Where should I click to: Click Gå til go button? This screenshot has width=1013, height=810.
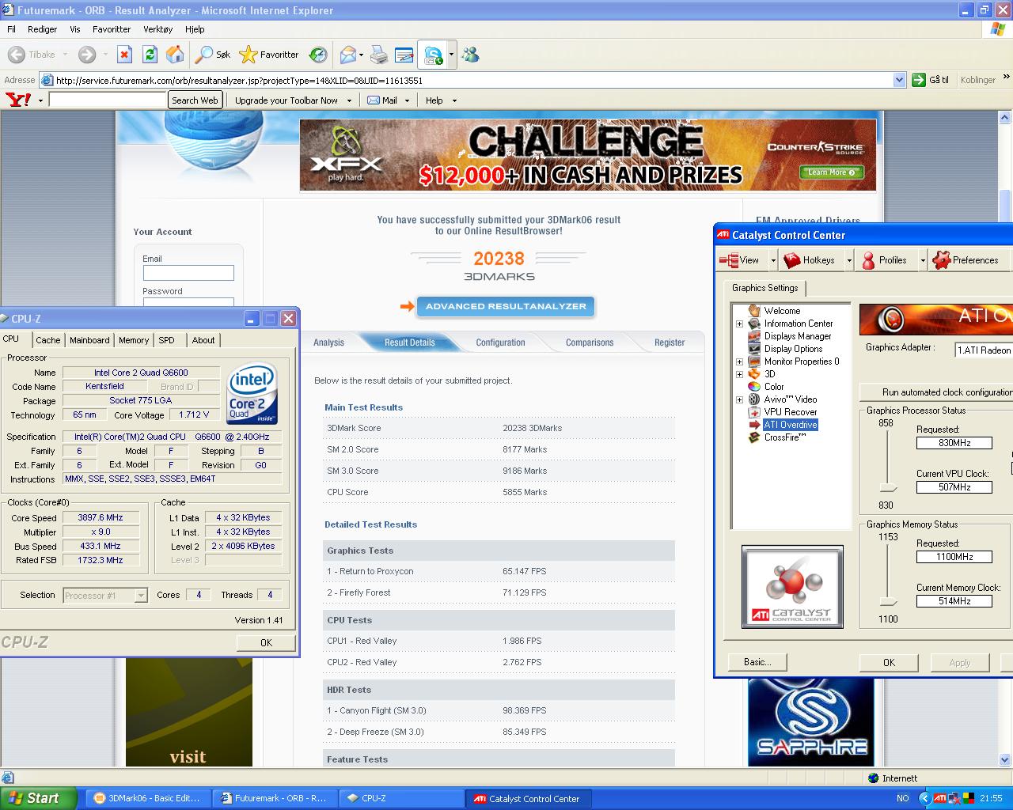930,80
